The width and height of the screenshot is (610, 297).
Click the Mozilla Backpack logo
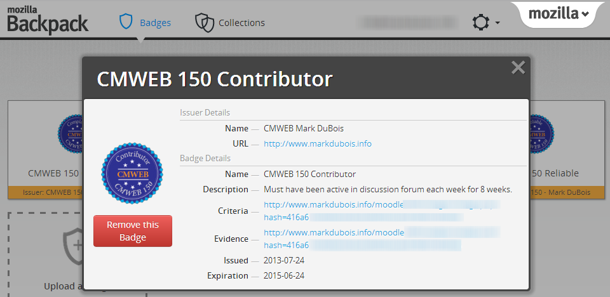coord(47,20)
